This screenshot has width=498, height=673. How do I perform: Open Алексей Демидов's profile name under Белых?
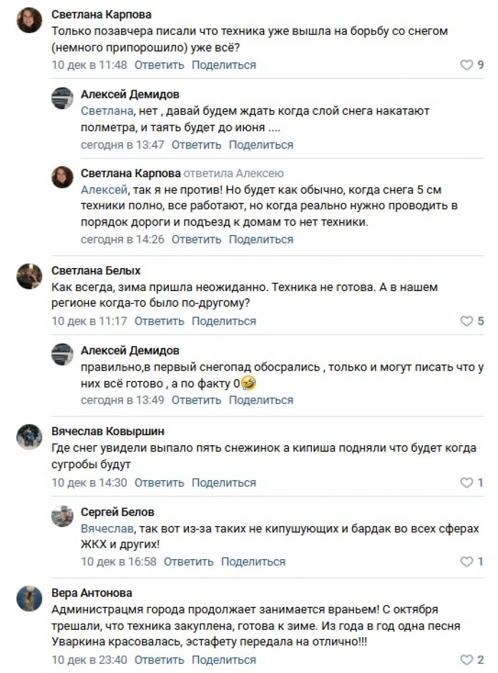pyautogui.click(x=130, y=351)
